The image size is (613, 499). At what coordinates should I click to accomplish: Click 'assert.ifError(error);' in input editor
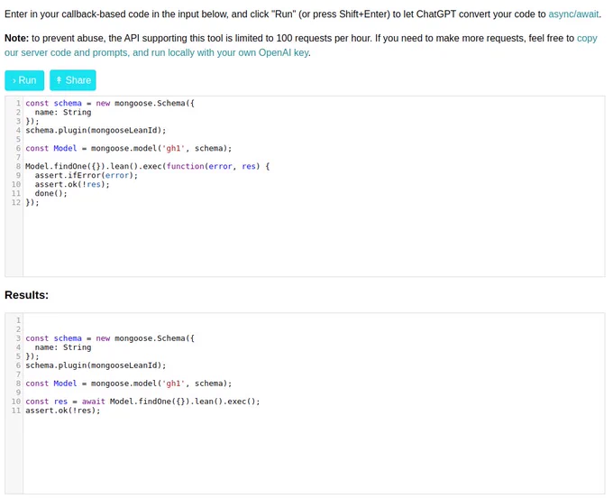click(87, 175)
